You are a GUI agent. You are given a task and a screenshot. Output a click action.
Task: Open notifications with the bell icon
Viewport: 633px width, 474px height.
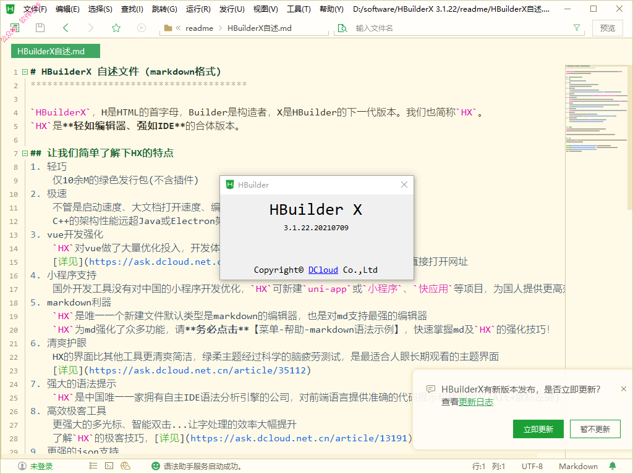[613, 467]
